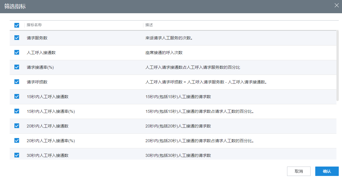Select the 15秒内人工呼入接通率(%) indicator name
Viewport: 342px width, 183px height.
tap(51, 111)
